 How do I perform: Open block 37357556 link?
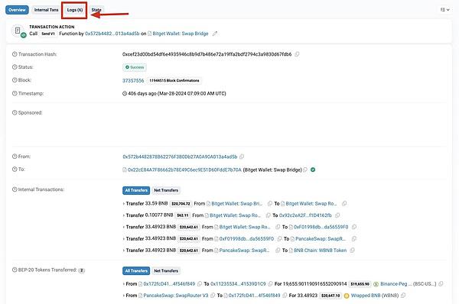point(133,80)
